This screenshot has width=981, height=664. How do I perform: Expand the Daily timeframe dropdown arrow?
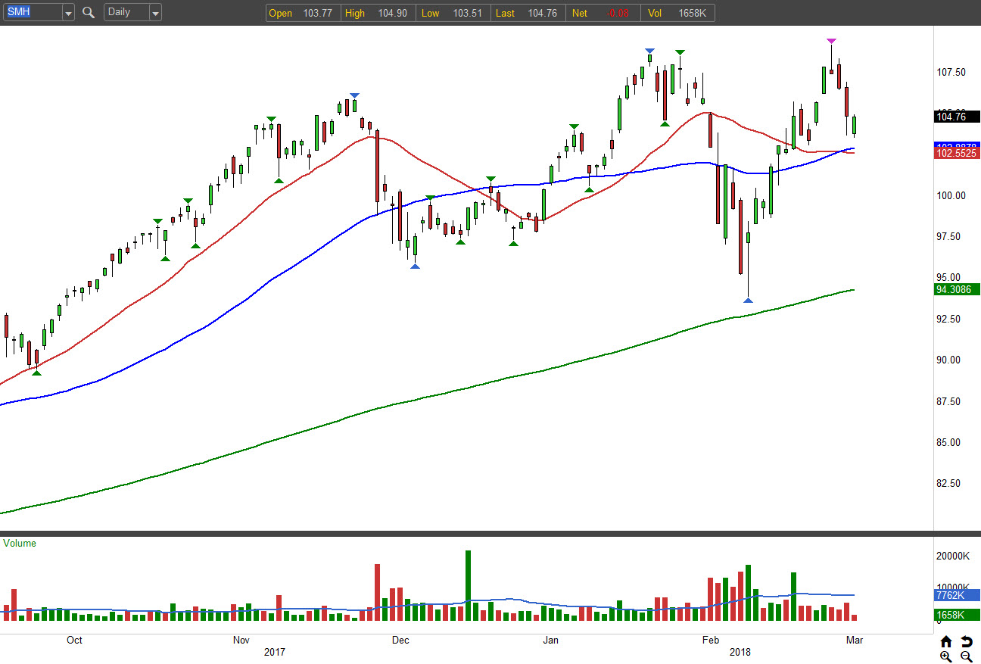(x=155, y=13)
